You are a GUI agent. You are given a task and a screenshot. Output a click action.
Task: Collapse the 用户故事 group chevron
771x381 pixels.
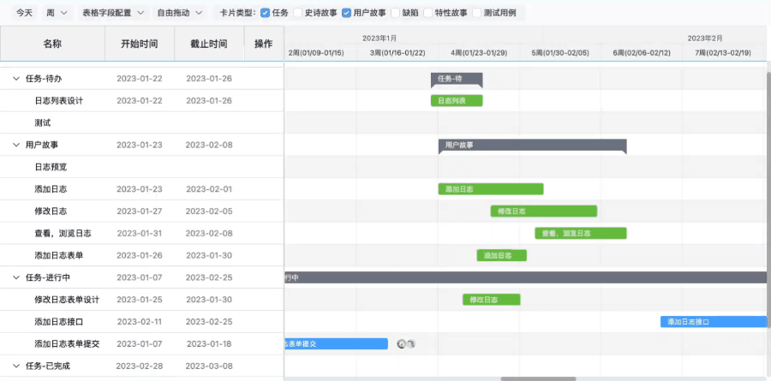[16, 145]
